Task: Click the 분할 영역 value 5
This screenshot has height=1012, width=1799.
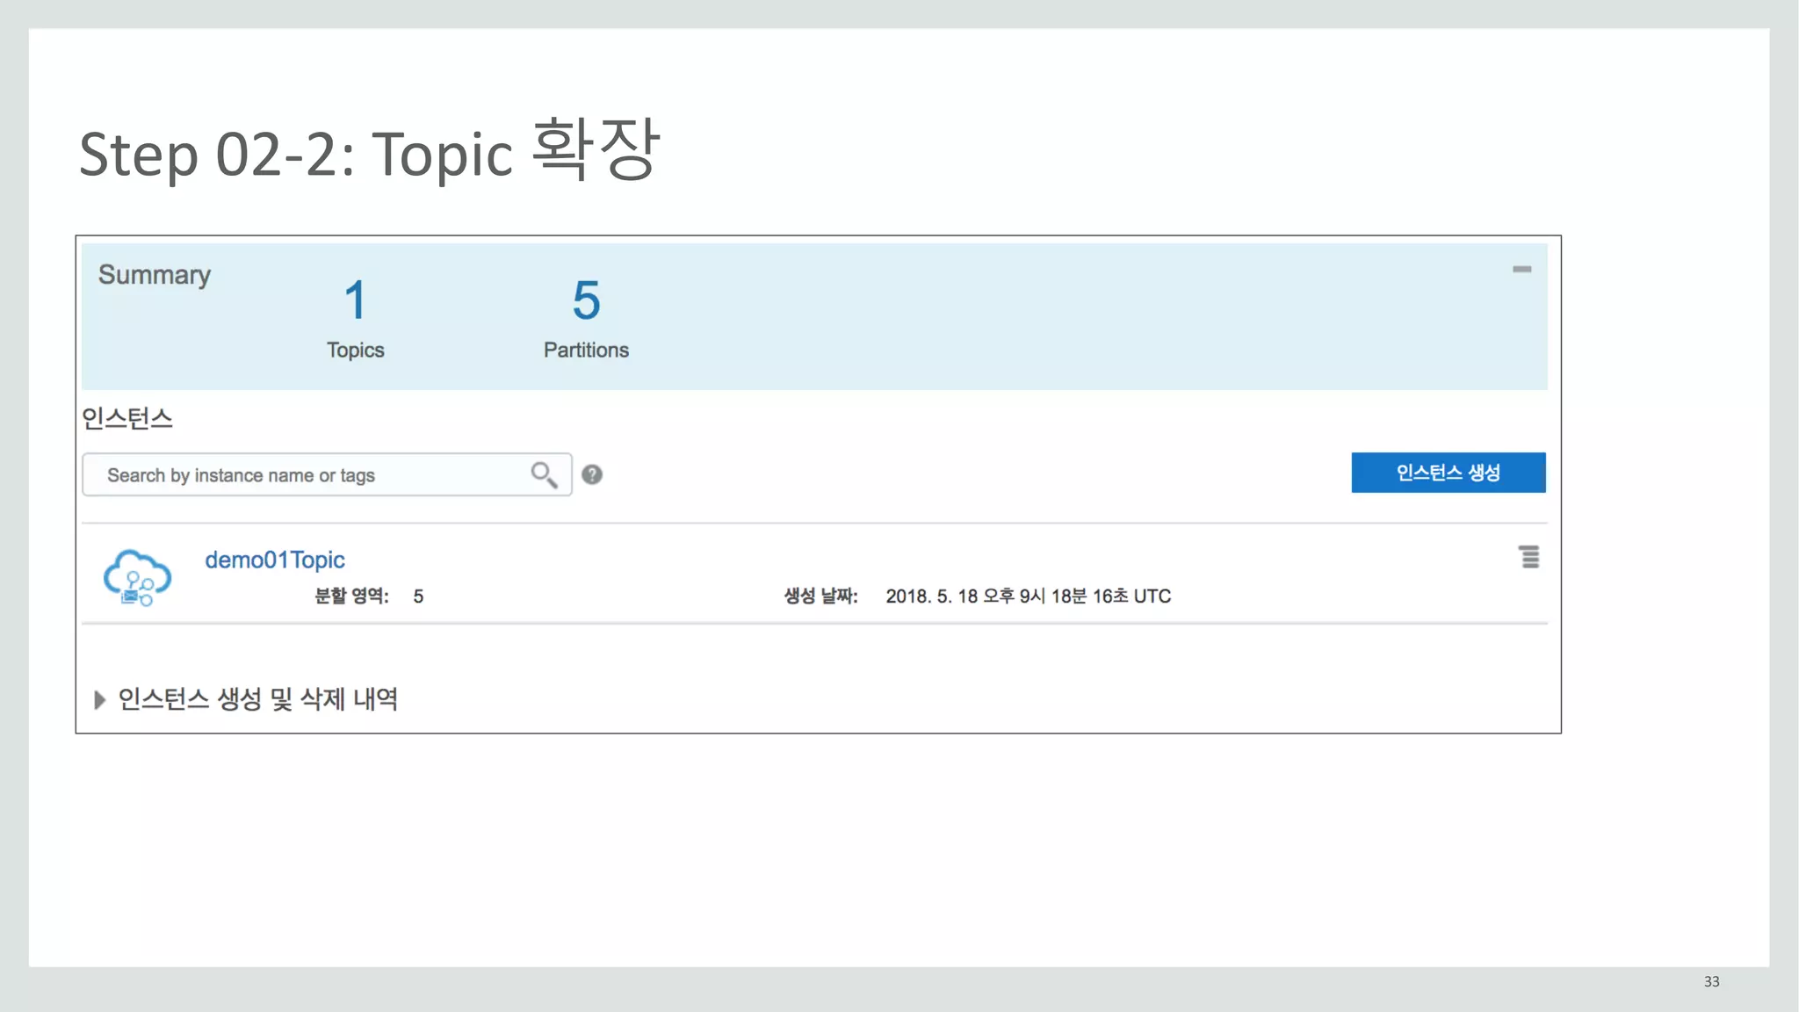Action: click(418, 596)
